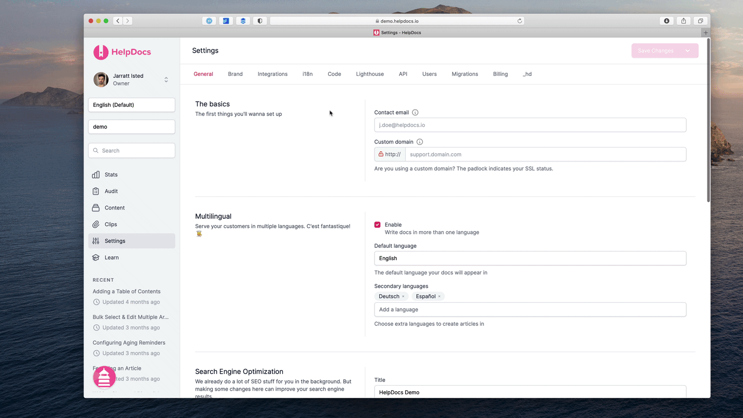743x418 pixels.
Task: Click the SEO Title field
Action: pyautogui.click(x=530, y=392)
